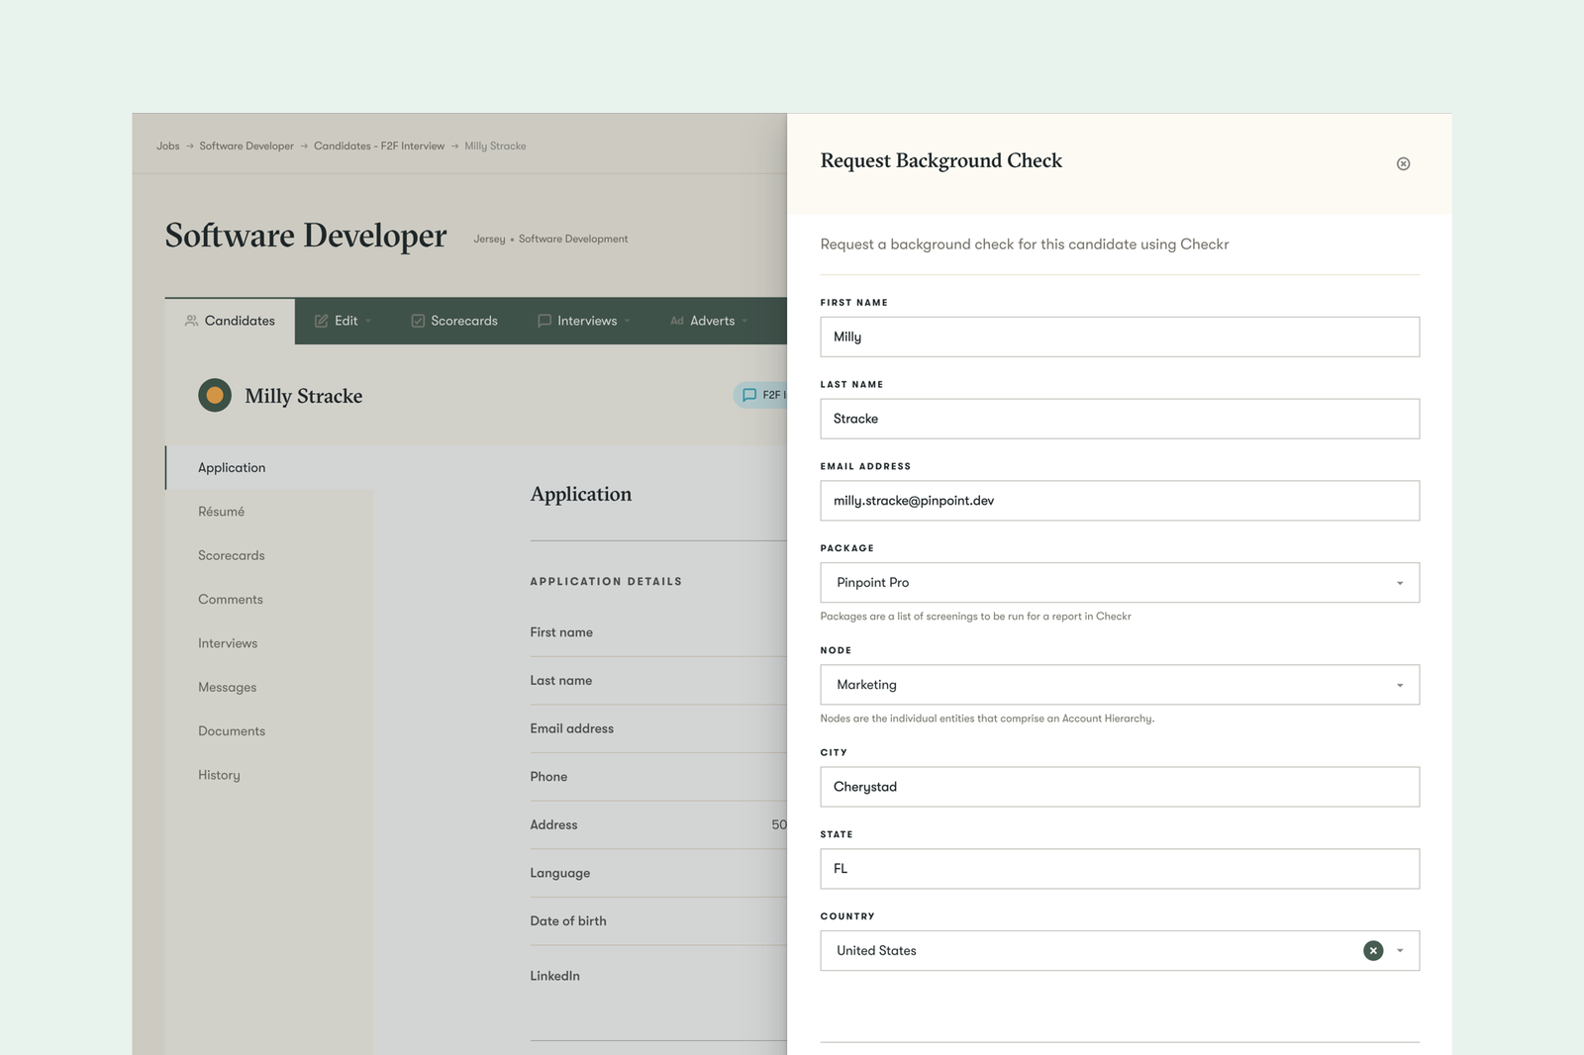Open the Candidates tab
The height and width of the screenshot is (1055, 1584).
point(230,321)
